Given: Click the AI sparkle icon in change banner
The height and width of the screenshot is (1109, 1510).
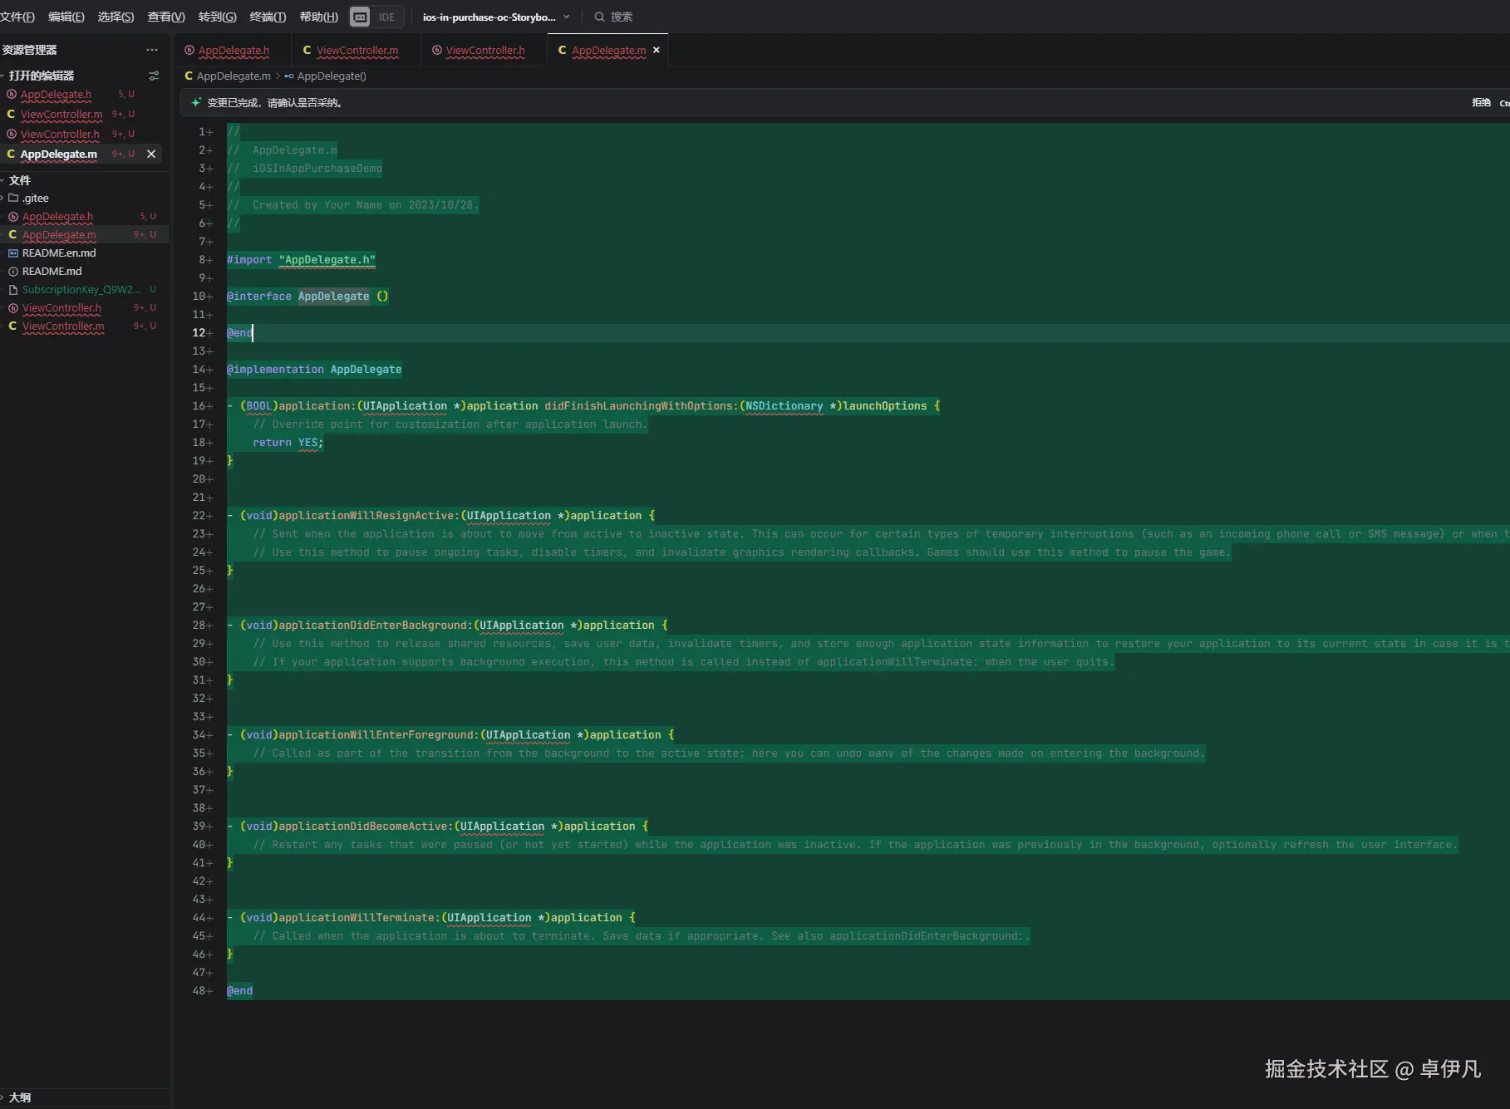Looking at the screenshot, I should (x=196, y=103).
